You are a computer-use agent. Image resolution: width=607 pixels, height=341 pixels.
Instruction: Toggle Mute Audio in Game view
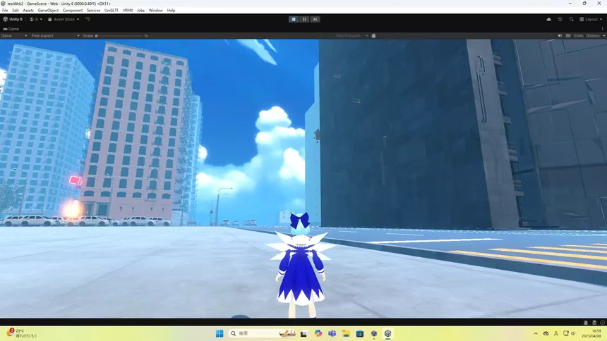[x=560, y=35]
